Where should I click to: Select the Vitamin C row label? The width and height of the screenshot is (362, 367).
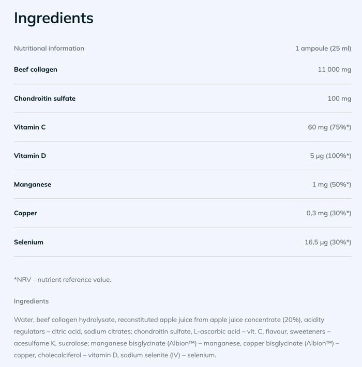[x=29, y=127]
